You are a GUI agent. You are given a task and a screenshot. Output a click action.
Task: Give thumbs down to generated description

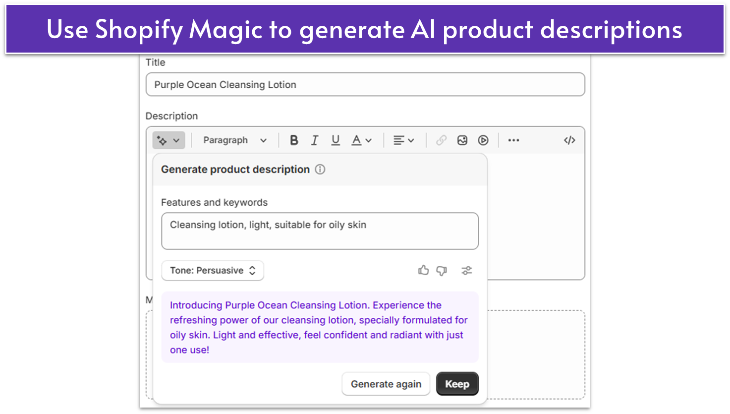point(442,270)
